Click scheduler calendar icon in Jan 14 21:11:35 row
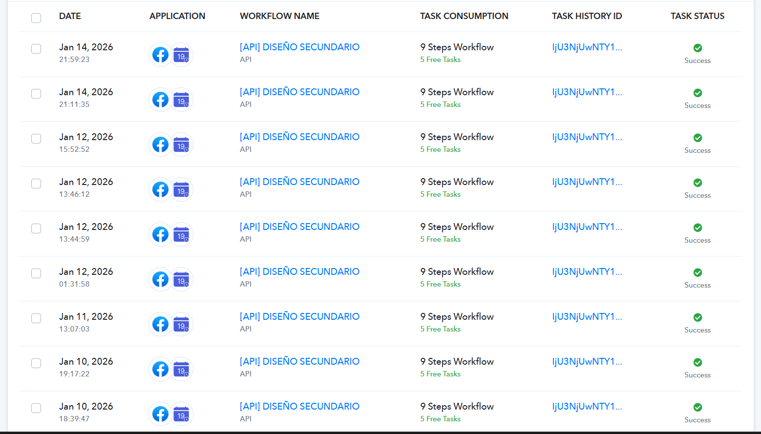This screenshot has width=761, height=434. click(x=181, y=100)
